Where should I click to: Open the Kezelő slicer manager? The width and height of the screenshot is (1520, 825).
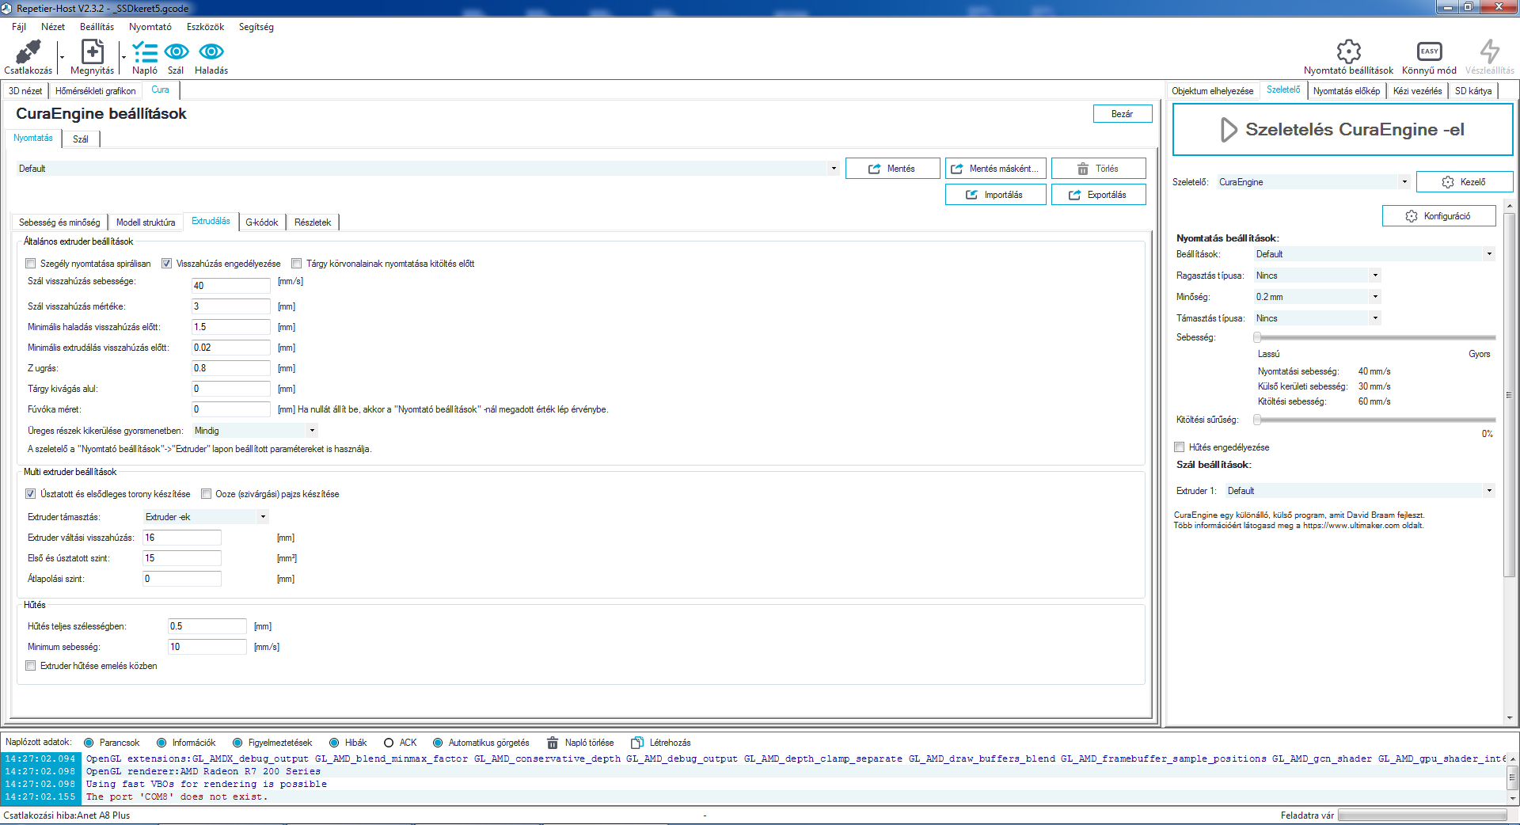point(1465,182)
